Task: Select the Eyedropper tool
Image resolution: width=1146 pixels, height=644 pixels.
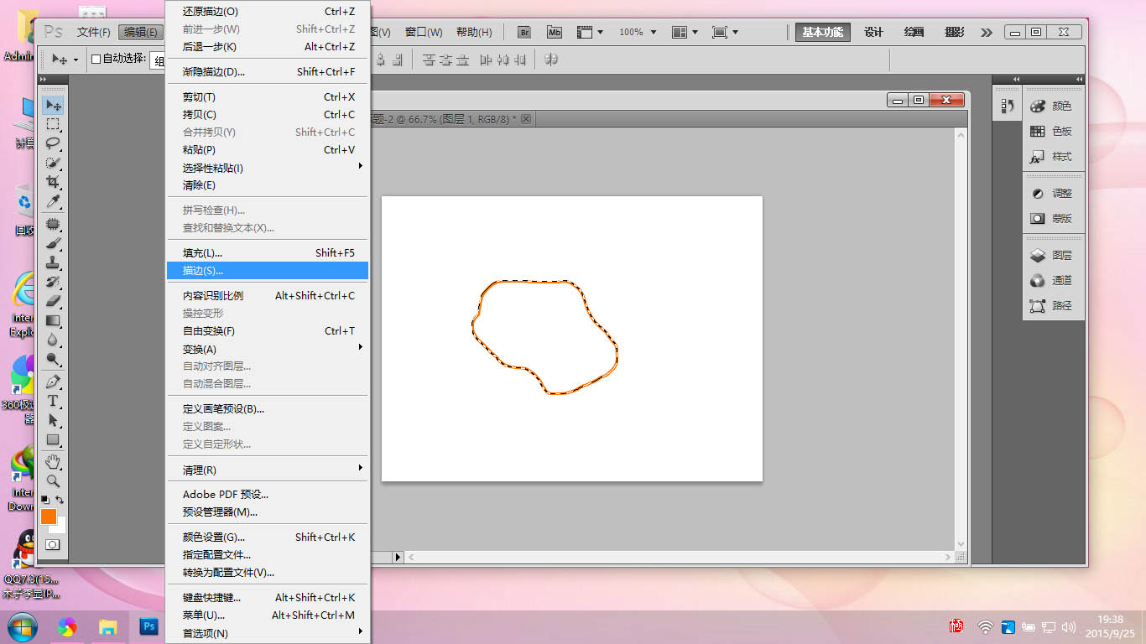Action: [53, 201]
